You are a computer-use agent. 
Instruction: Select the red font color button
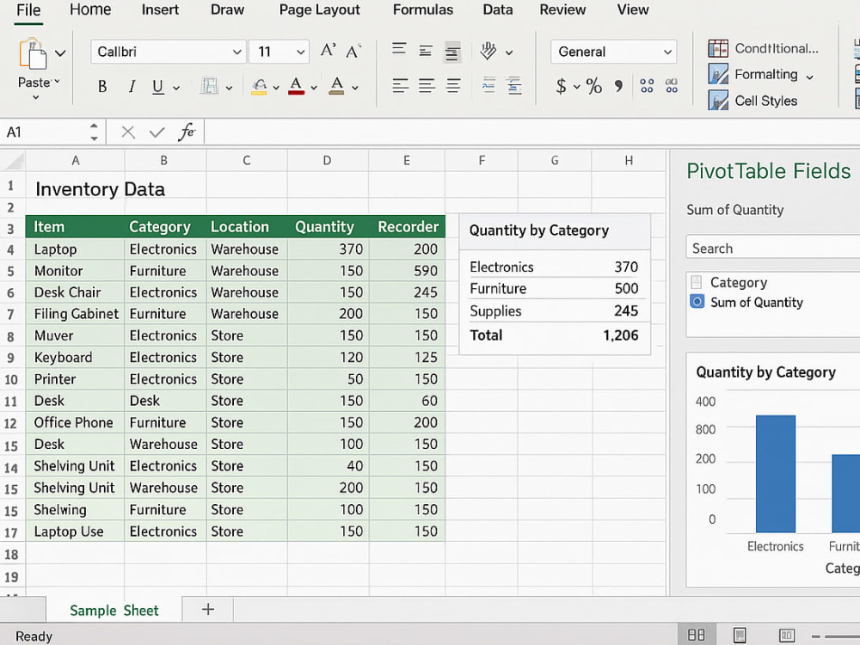coord(296,86)
